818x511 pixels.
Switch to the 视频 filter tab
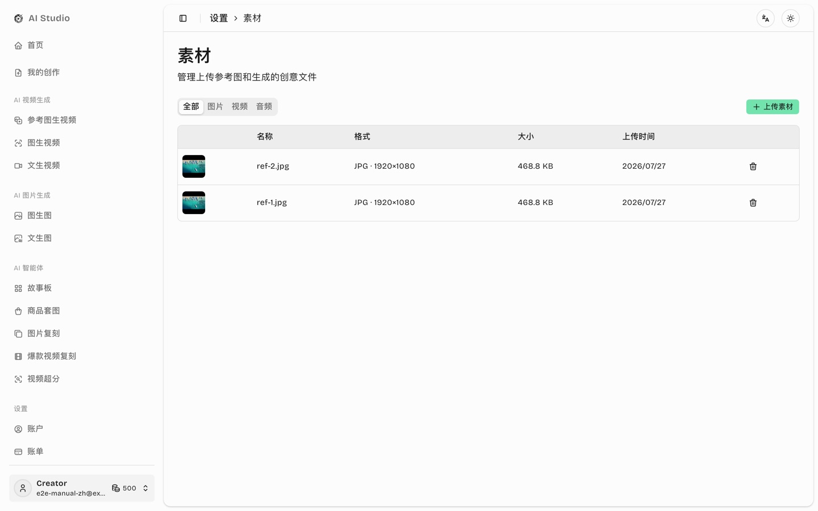click(240, 107)
